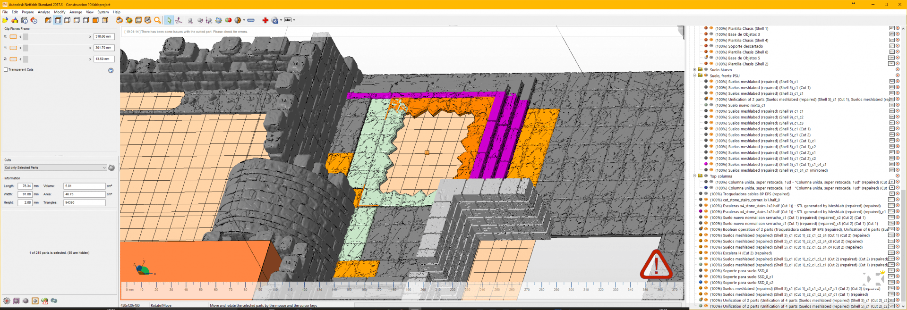The image size is (907, 310).
Task: Select the magnifier zoom tool in toolbar
Action: coord(157,20)
